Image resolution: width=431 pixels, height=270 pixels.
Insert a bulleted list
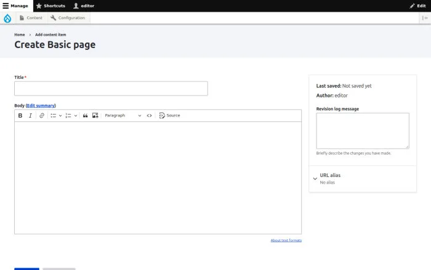point(54,116)
